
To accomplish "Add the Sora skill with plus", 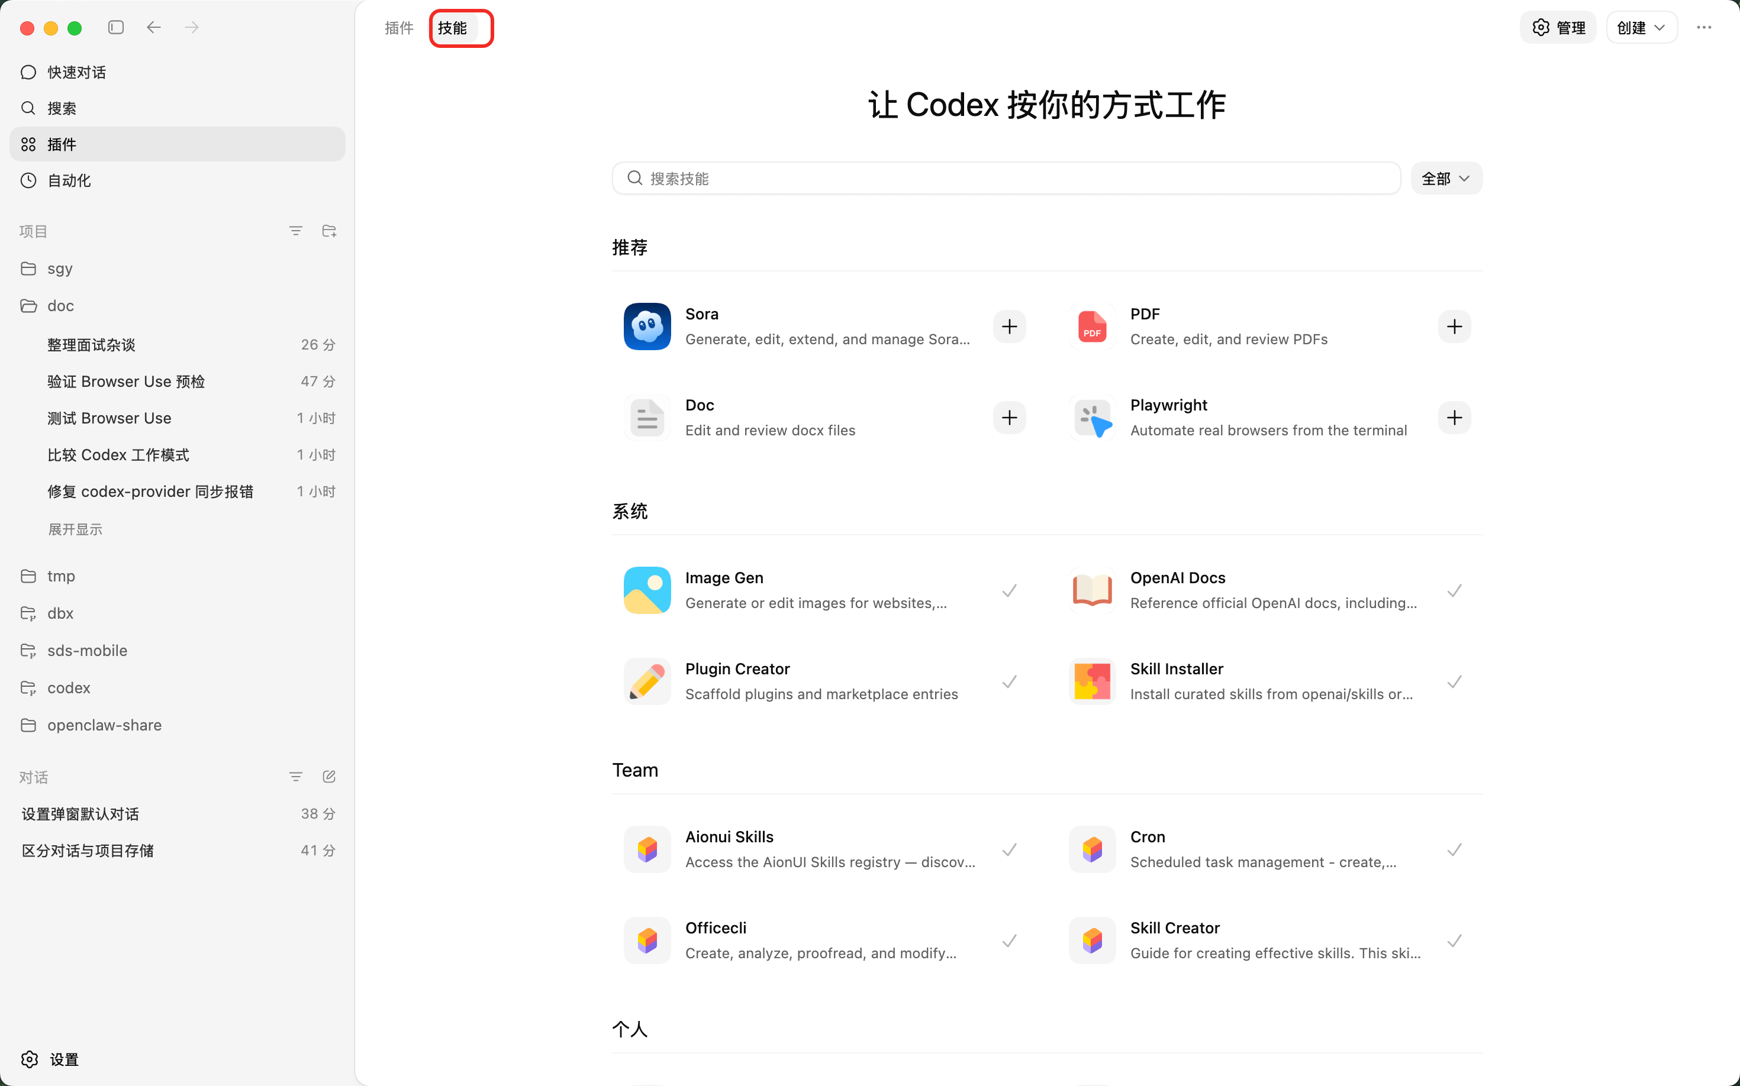I will tap(1009, 327).
